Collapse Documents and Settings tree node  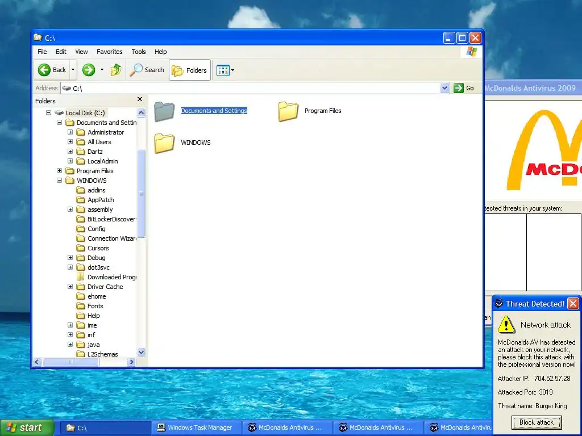[x=59, y=123]
